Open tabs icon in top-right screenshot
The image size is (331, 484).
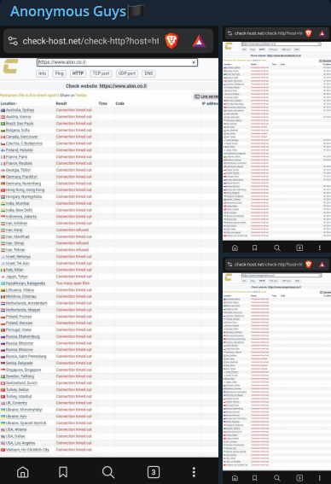299,248
